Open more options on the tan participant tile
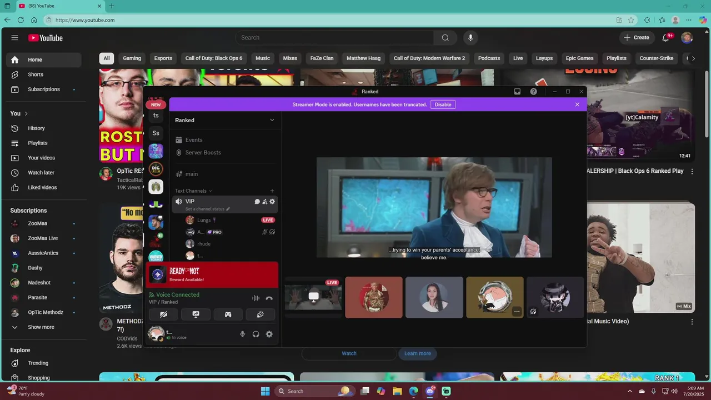 click(517, 312)
